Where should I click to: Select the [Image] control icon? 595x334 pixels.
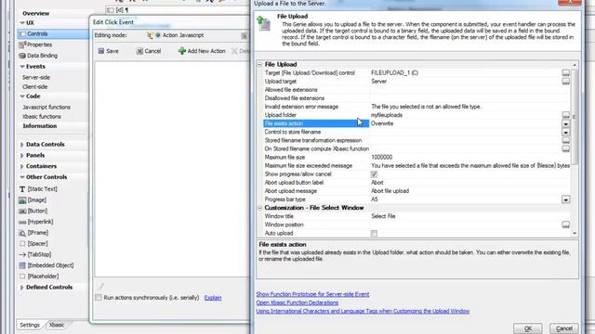[x=22, y=200]
